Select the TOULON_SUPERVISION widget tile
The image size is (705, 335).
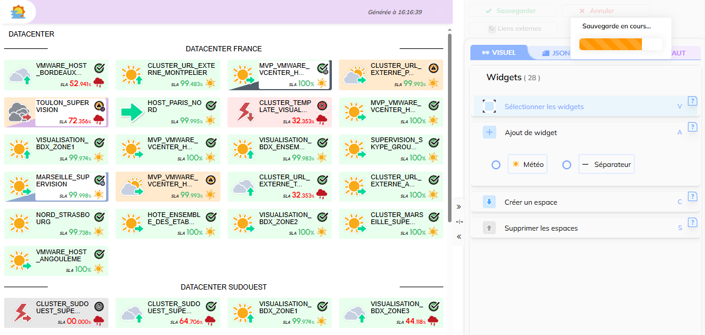tap(56, 112)
